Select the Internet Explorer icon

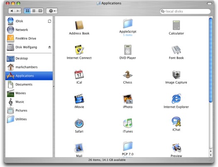click(x=176, y=99)
